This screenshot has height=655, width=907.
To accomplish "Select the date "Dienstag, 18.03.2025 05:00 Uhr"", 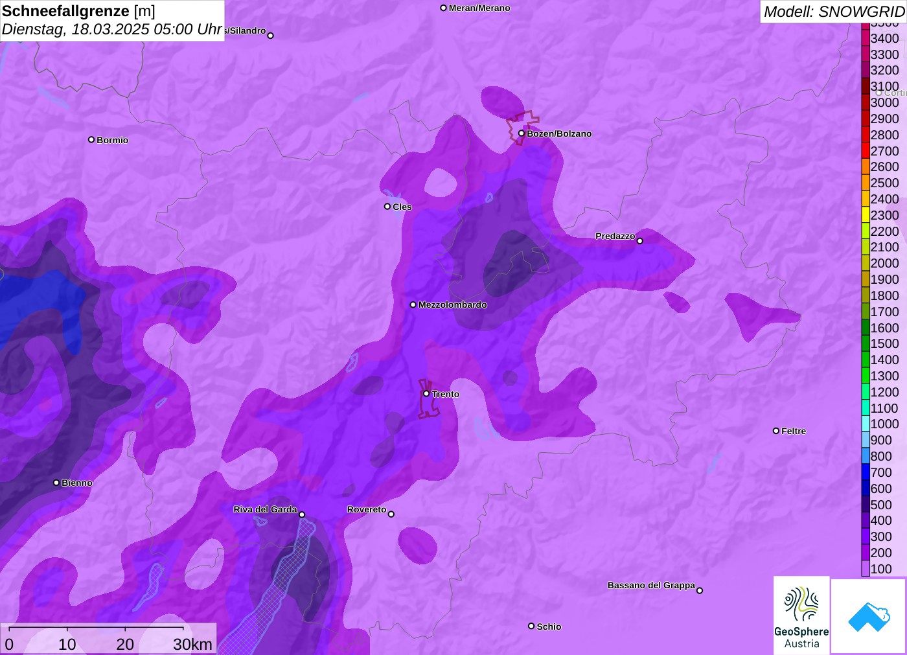I will [x=112, y=29].
